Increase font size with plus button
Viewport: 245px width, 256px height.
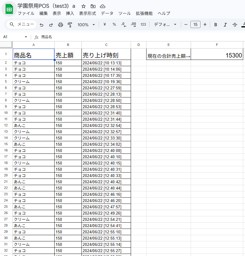205,25
